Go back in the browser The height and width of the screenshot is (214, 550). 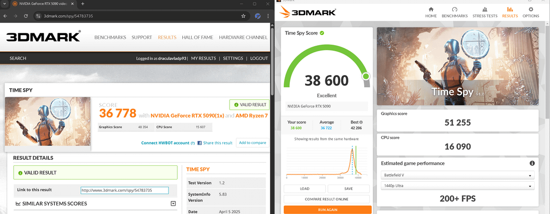coord(6,16)
